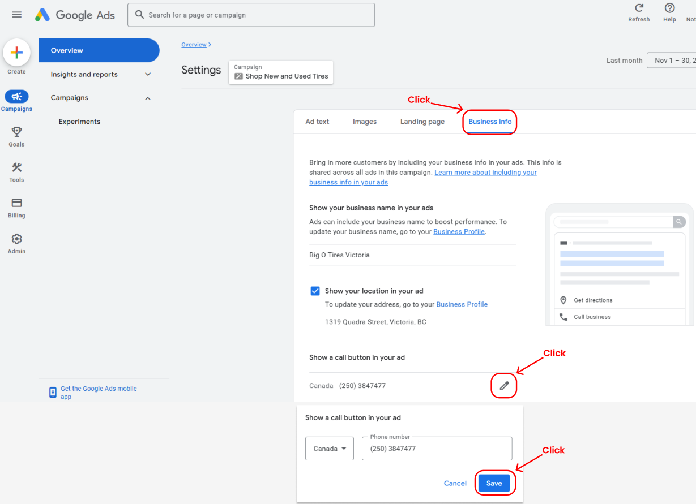The height and width of the screenshot is (504, 696).
Task: Open the hamburger main menu
Action: 17,15
